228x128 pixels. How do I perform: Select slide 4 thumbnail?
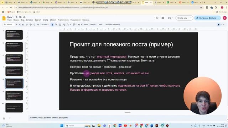14,35
